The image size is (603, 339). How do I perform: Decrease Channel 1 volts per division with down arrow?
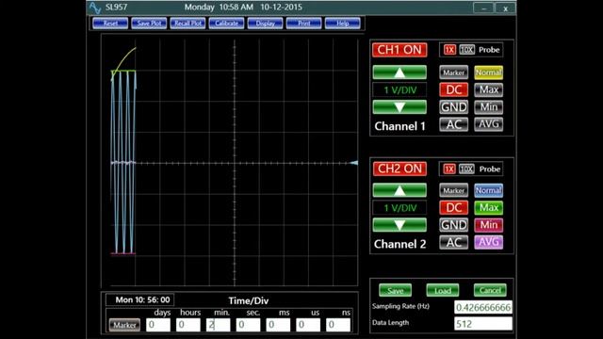(399, 106)
